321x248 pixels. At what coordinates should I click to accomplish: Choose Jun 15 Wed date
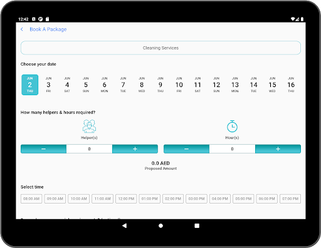click(x=272, y=85)
